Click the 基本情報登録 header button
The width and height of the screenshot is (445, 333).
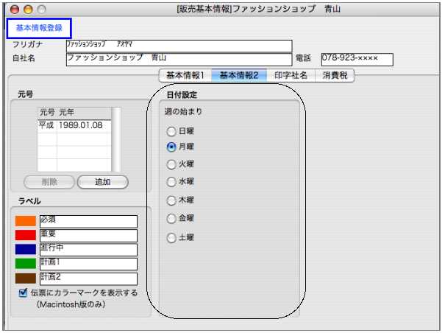coord(39,29)
